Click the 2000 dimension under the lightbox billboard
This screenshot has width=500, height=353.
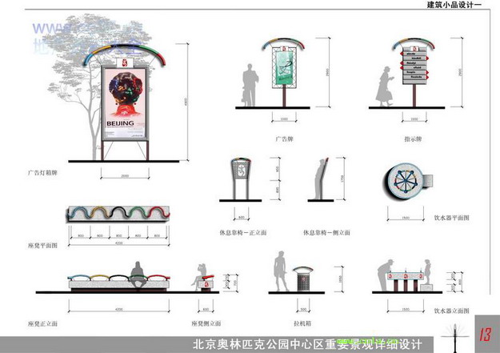click(x=125, y=176)
